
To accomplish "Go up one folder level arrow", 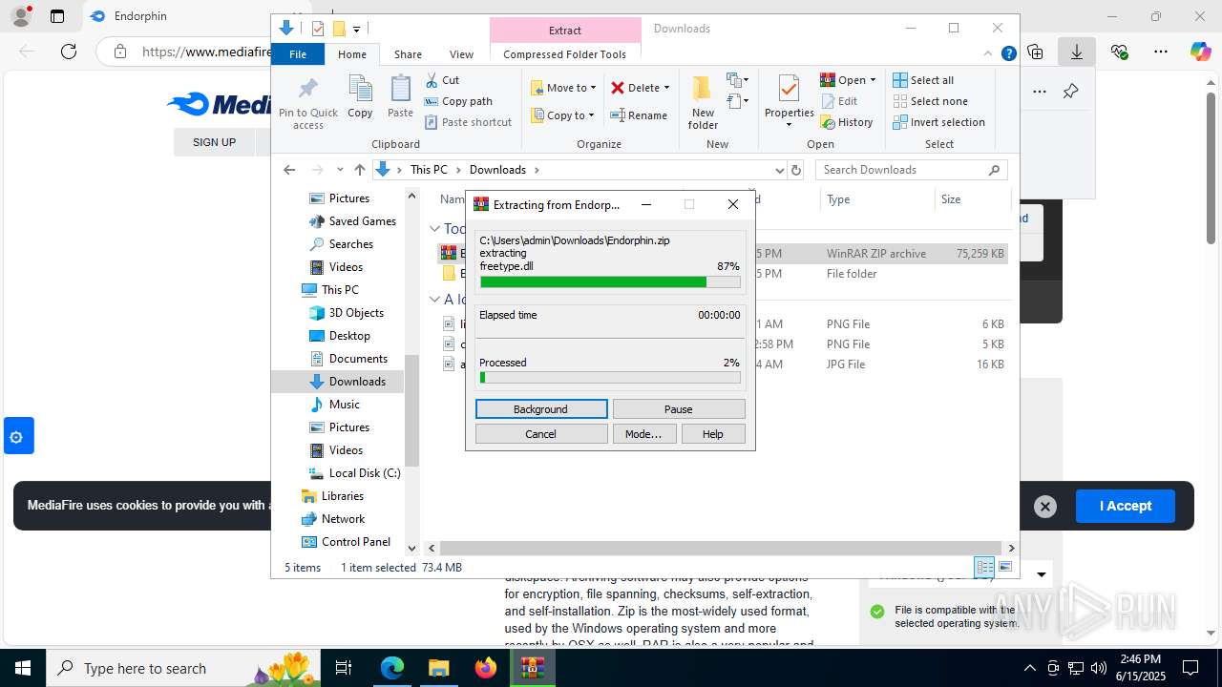I will [x=359, y=170].
